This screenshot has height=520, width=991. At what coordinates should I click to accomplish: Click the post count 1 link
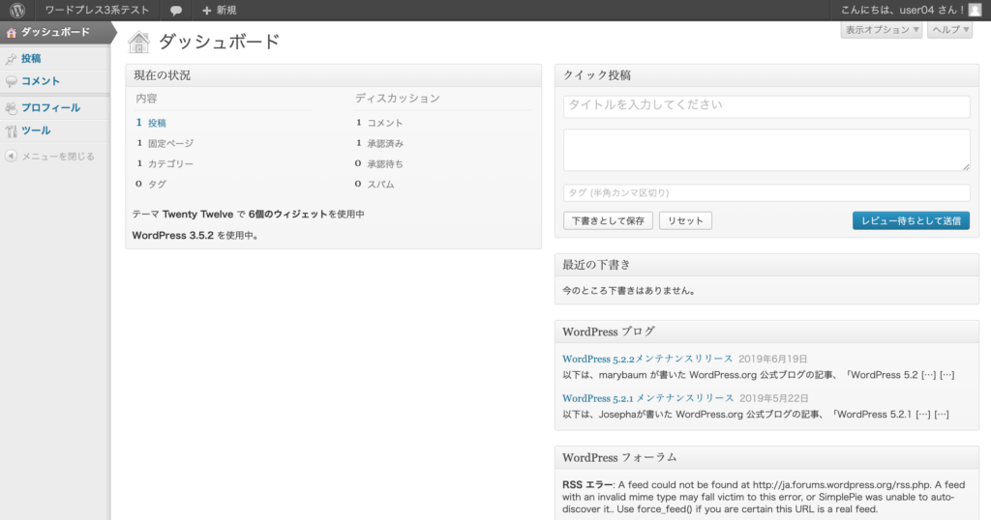pos(139,123)
